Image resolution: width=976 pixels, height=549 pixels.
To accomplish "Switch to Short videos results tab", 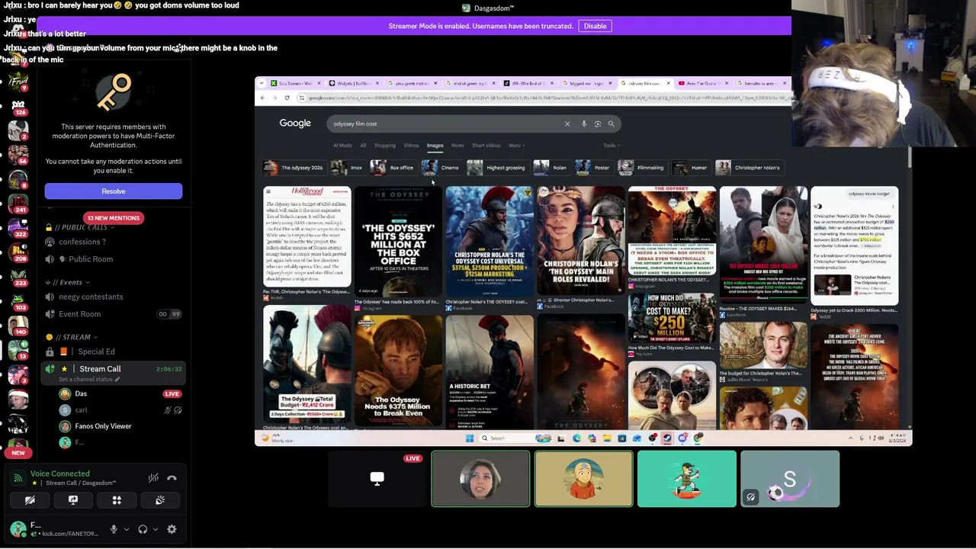I will coord(486,146).
